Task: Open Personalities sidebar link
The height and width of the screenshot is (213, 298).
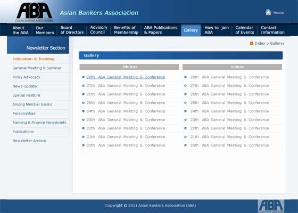Action: tap(24, 113)
